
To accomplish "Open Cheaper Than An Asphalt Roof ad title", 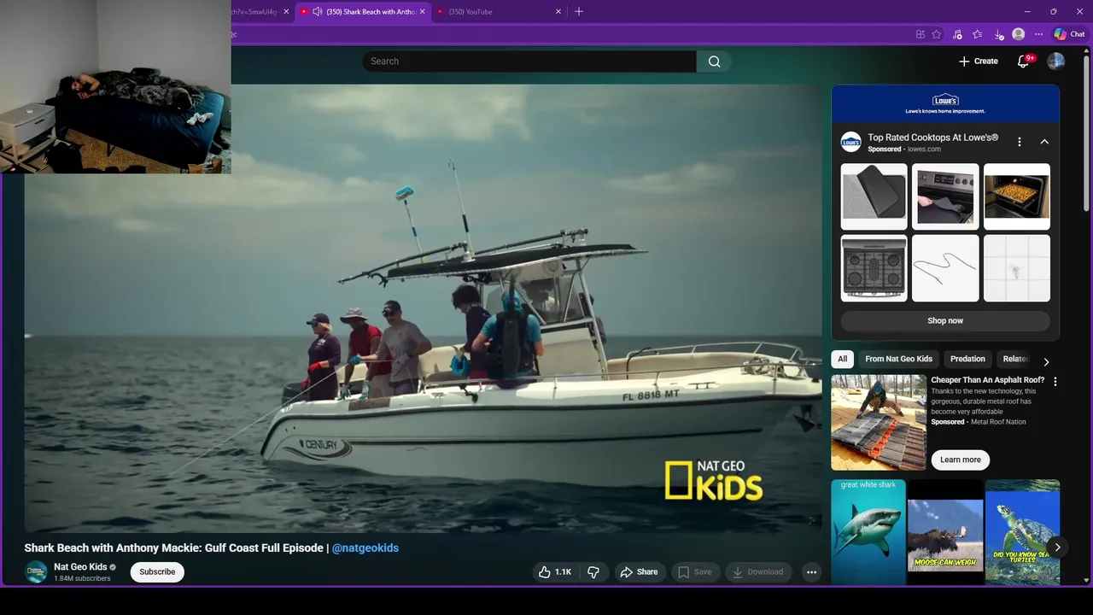I will click(x=988, y=380).
